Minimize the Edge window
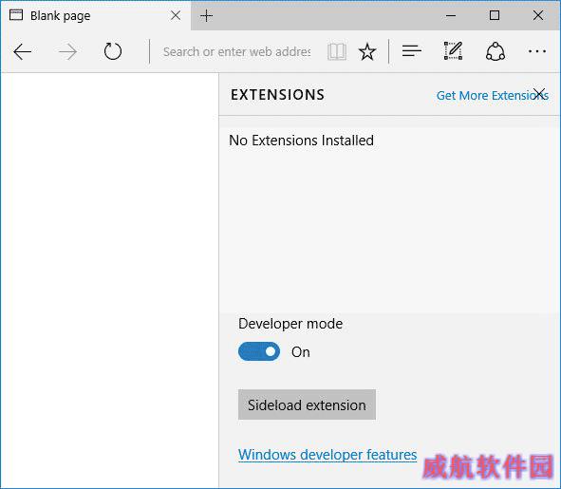The height and width of the screenshot is (489, 561). click(451, 15)
